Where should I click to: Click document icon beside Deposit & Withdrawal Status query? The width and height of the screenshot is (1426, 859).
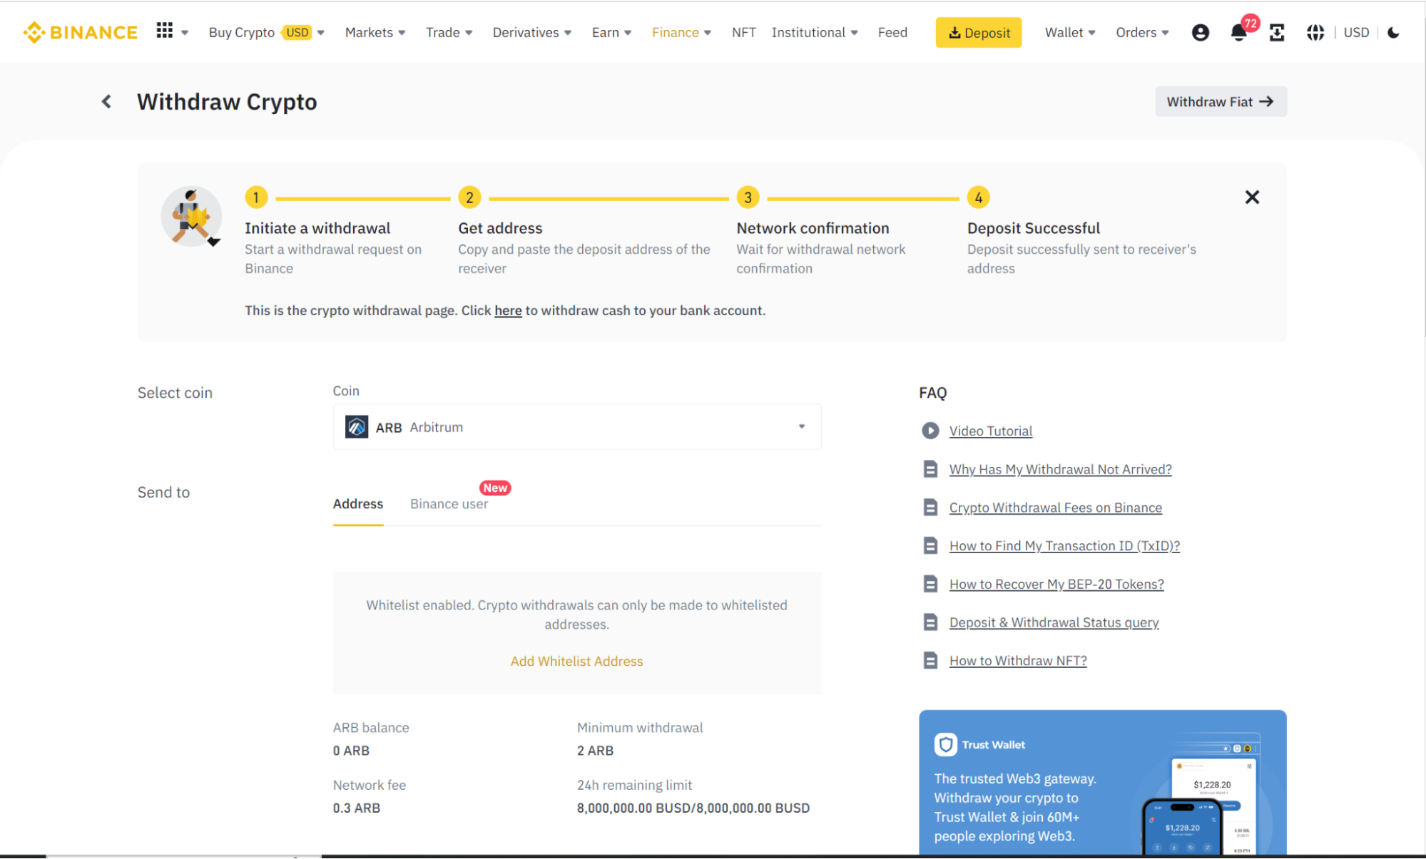[930, 622]
